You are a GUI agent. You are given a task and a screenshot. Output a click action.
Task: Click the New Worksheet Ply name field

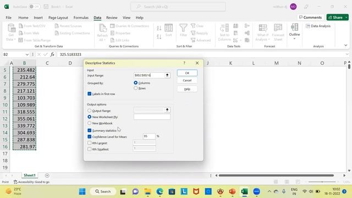coord(152,117)
